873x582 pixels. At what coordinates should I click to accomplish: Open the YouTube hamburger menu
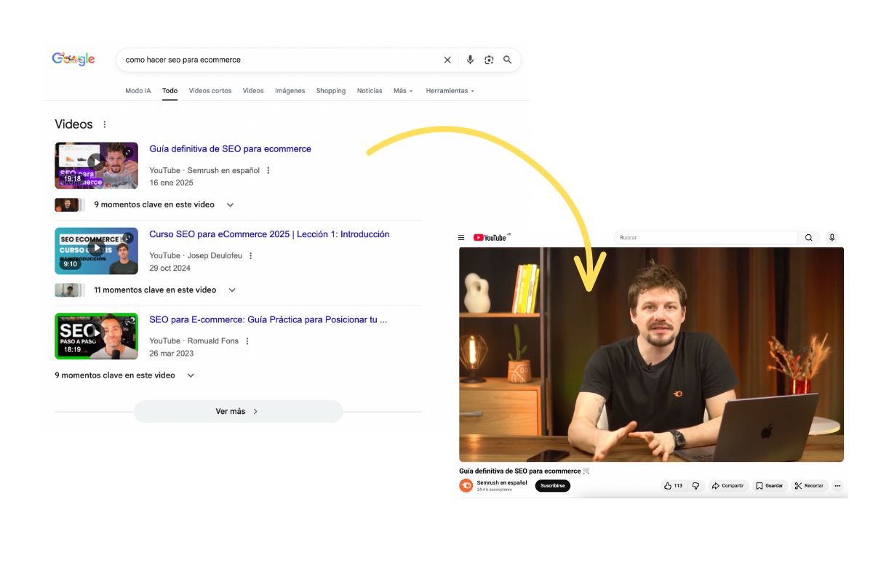[x=461, y=236]
